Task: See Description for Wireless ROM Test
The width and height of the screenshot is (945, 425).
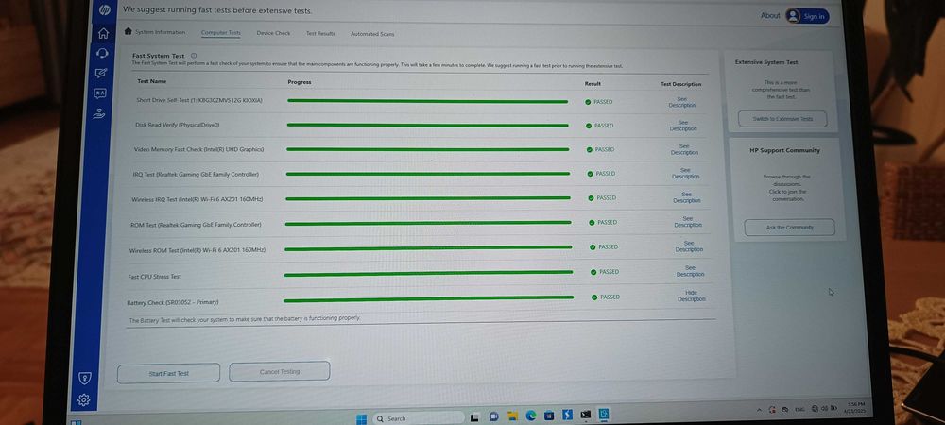Action: 689,246
